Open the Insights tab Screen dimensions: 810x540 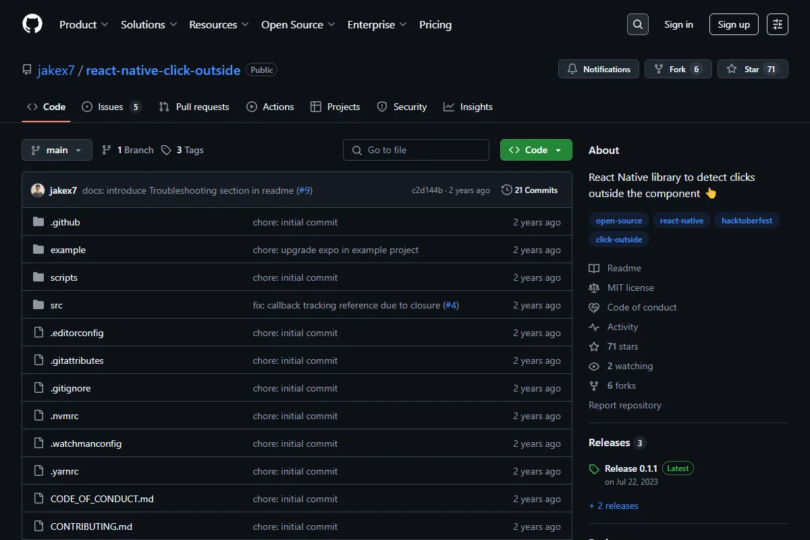(468, 107)
